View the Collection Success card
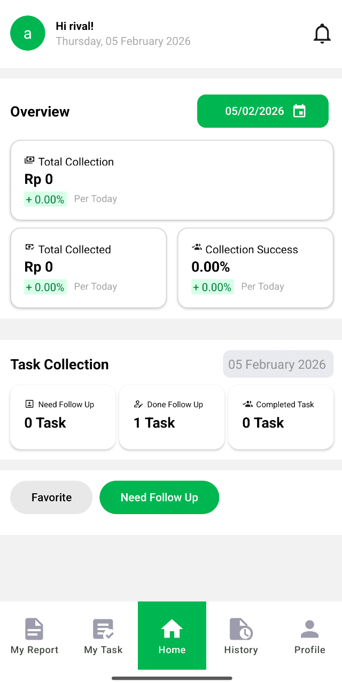 point(255,268)
